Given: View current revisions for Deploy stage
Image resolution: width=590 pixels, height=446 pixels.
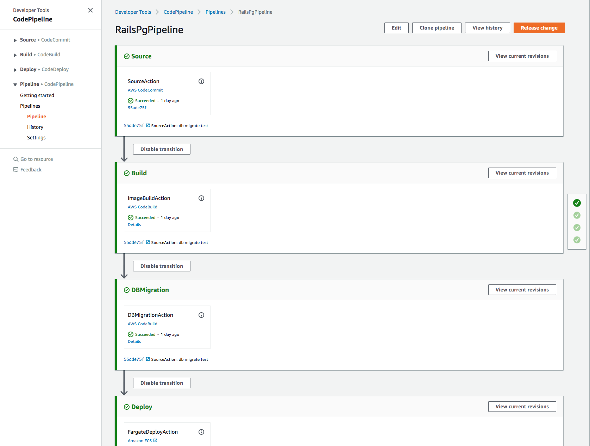Looking at the screenshot, I should 522,407.
